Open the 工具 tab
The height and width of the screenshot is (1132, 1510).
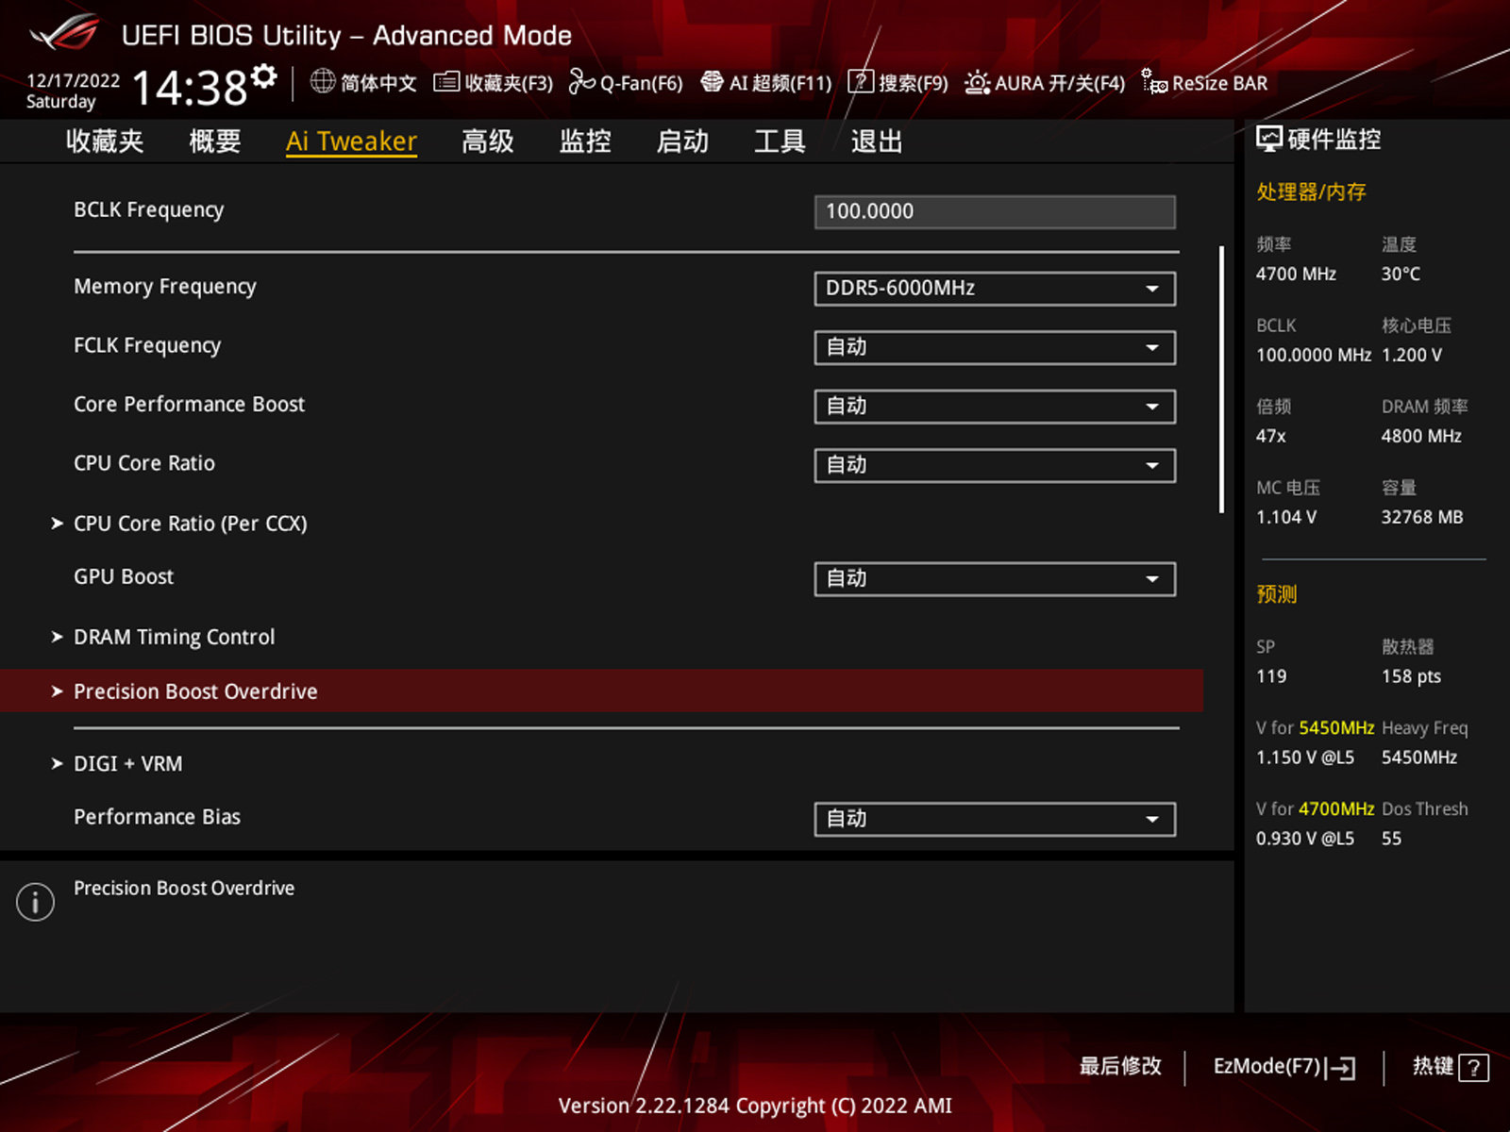780,141
